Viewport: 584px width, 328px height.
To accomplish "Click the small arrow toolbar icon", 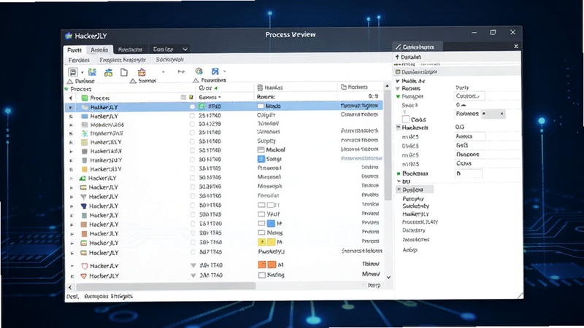I will tap(181, 71).
